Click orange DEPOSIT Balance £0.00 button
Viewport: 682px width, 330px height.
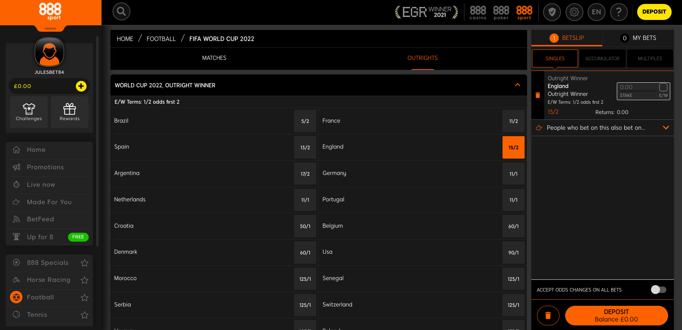pyautogui.click(x=616, y=315)
